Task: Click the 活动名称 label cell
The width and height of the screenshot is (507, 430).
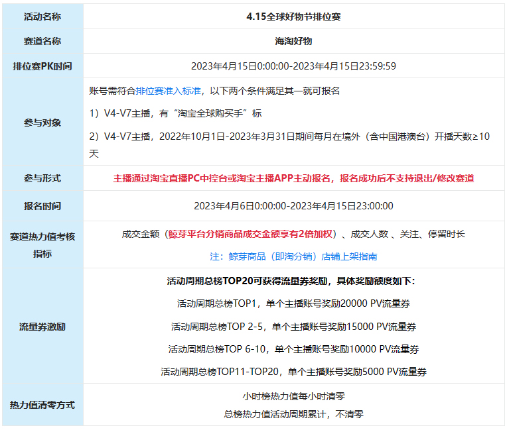Action: pos(42,17)
